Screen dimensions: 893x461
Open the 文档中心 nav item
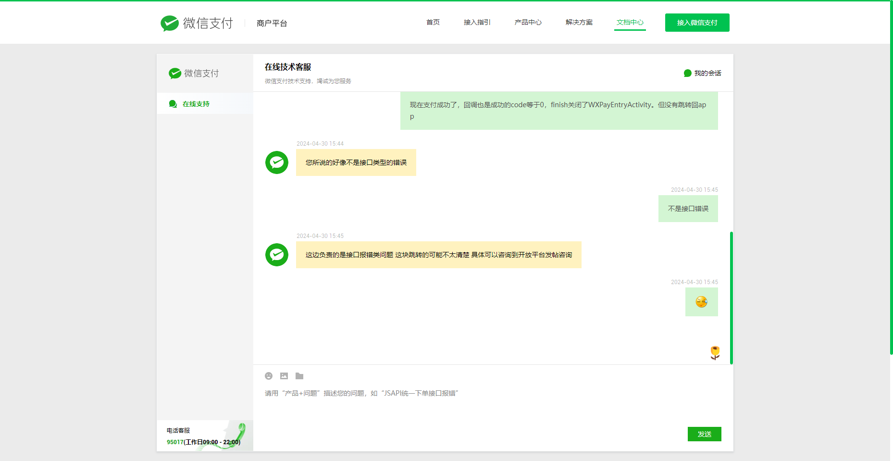point(630,22)
